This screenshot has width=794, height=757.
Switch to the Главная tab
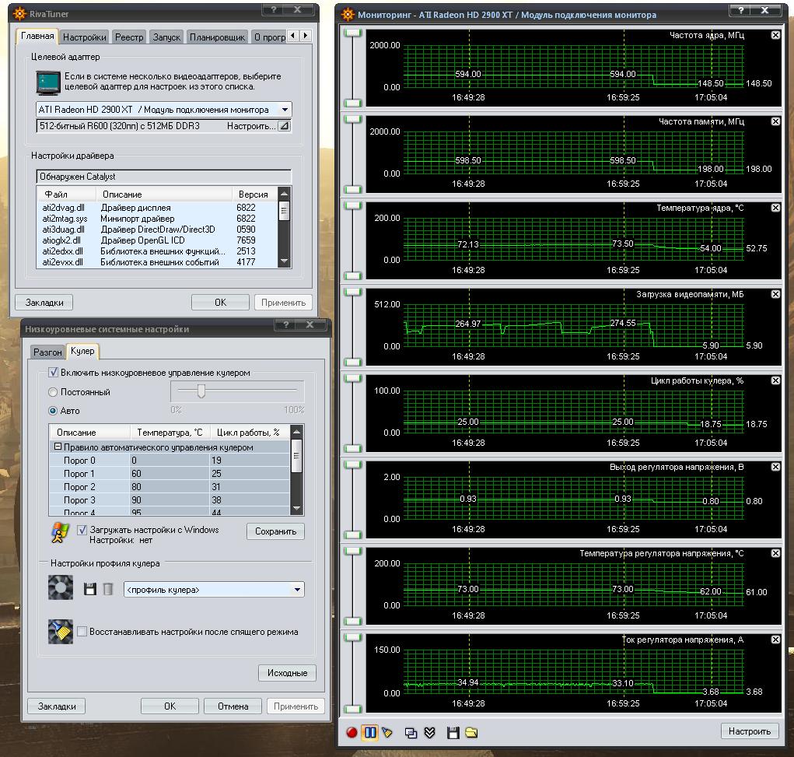point(37,36)
